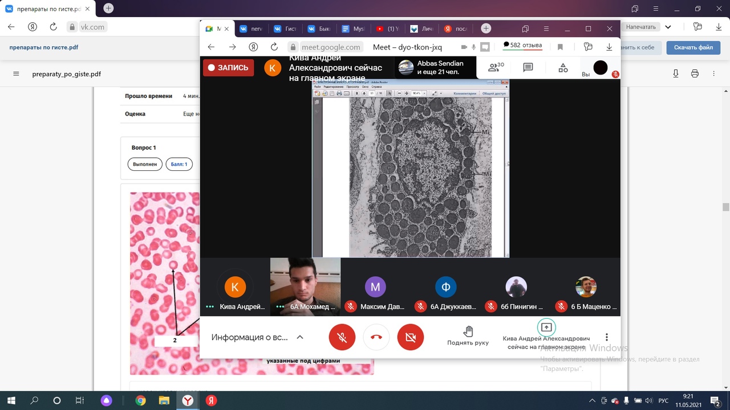Click Yandex home button in Meet window
The height and width of the screenshot is (410, 730).
[253, 47]
